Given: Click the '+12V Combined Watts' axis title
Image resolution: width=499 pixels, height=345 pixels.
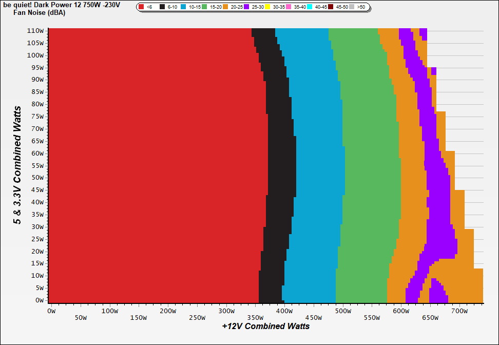Looking at the screenshot, I should click(x=266, y=326).
